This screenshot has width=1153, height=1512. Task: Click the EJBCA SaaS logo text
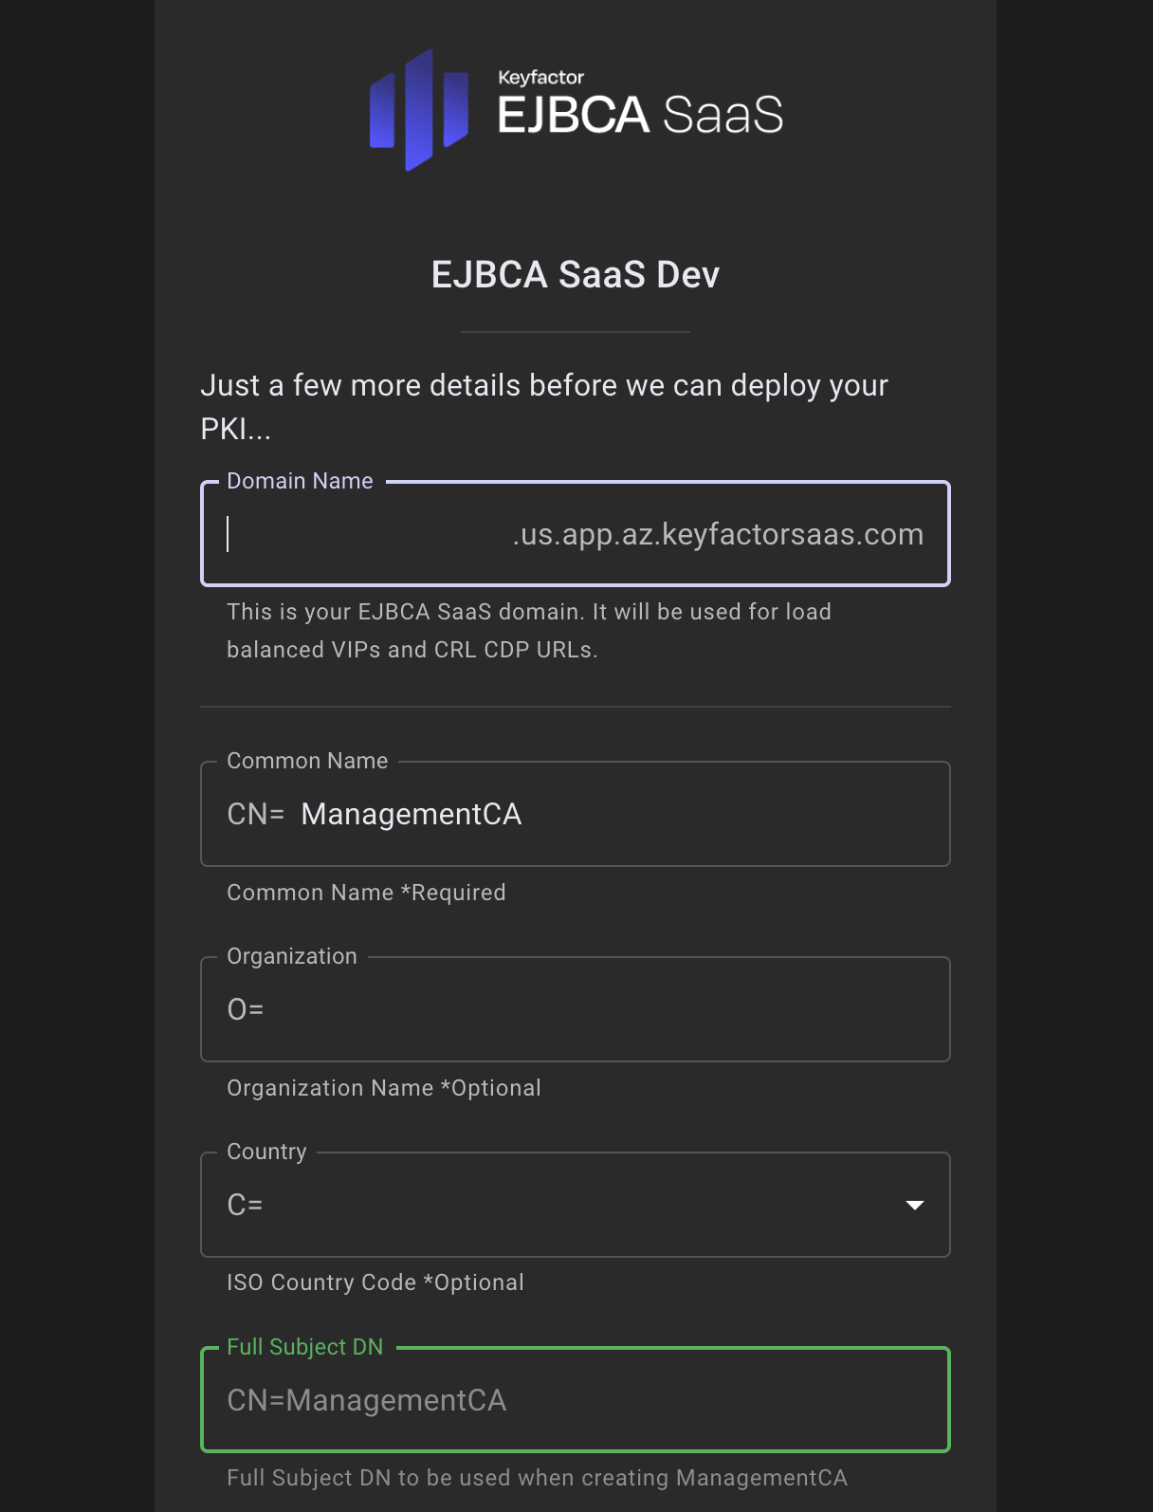(640, 114)
